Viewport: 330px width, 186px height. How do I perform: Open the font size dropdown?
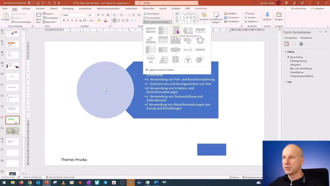point(95,15)
